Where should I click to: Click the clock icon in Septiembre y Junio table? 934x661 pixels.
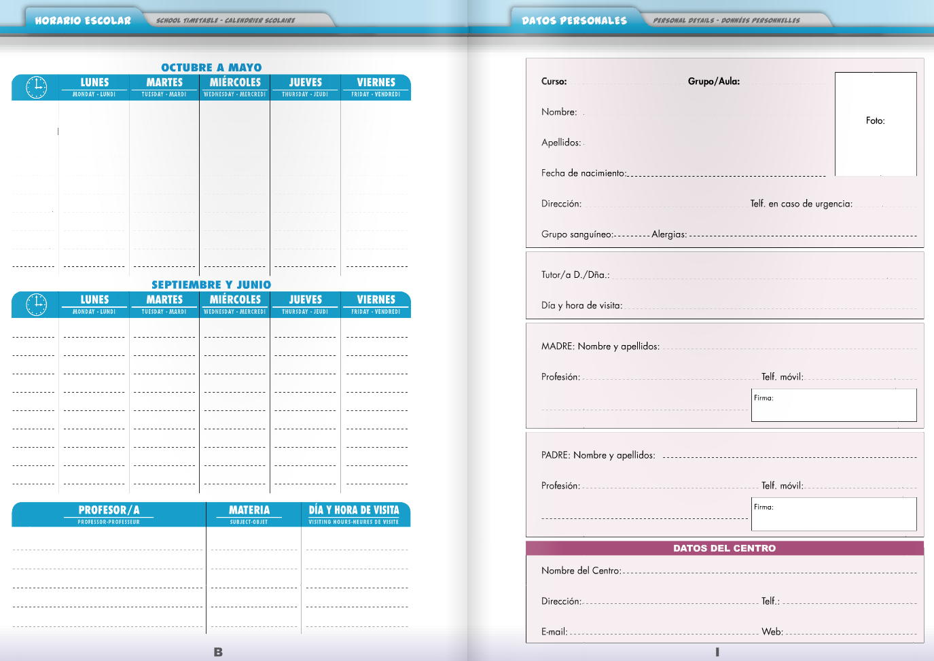[x=36, y=304]
